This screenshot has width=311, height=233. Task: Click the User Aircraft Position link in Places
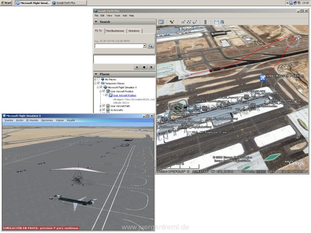(124, 95)
